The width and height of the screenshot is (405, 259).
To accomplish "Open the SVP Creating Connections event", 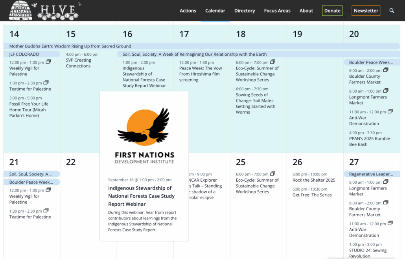I will tap(78, 63).
